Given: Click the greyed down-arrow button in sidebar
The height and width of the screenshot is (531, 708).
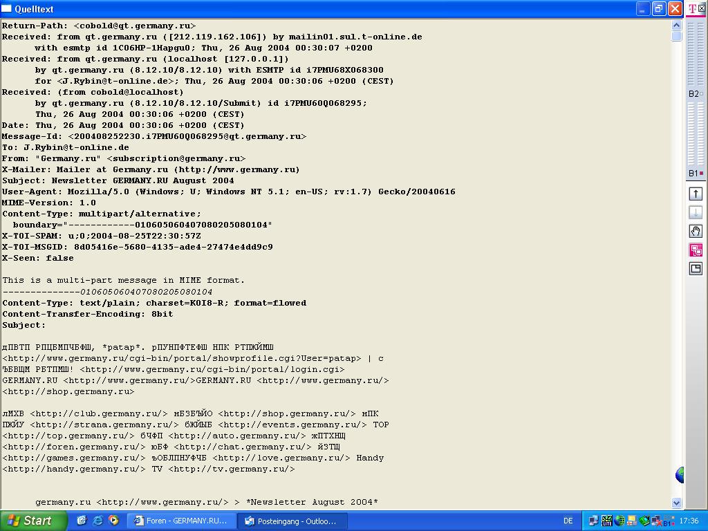Looking at the screenshot, I should (696, 212).
